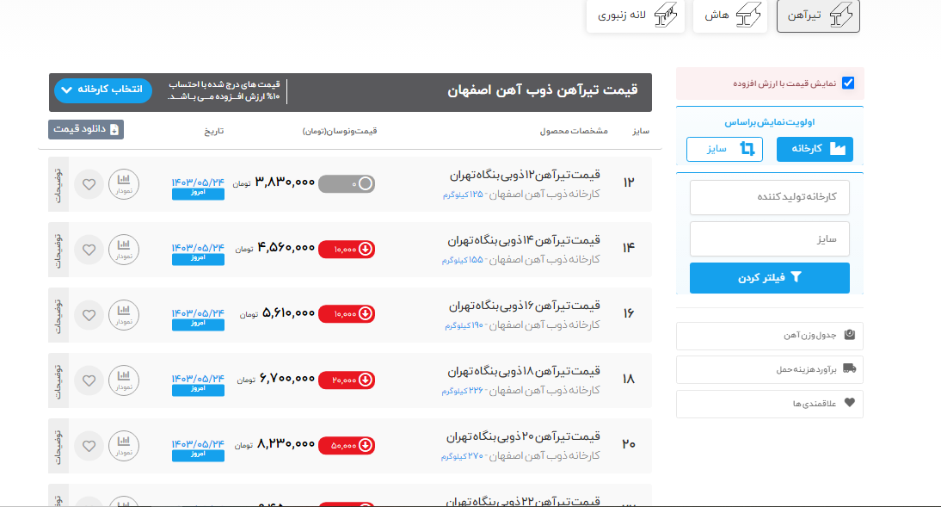This screenshot has height=507, width=941.
Task: Show chart icon for size 20 beam
Action: point(124,446)
